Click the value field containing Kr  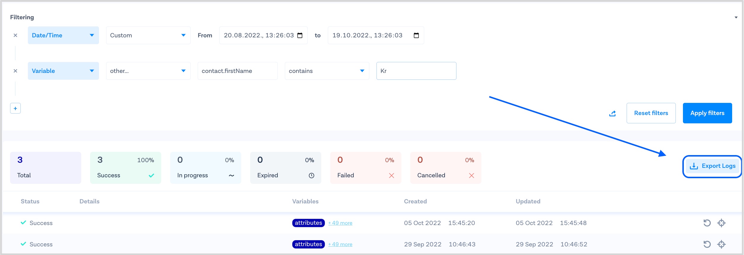[x=416, y=71]
